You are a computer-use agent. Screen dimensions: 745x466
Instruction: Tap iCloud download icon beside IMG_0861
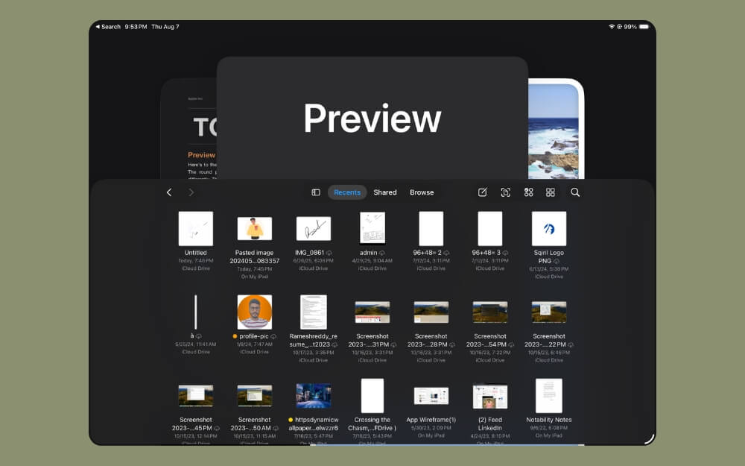pos(329,253)
